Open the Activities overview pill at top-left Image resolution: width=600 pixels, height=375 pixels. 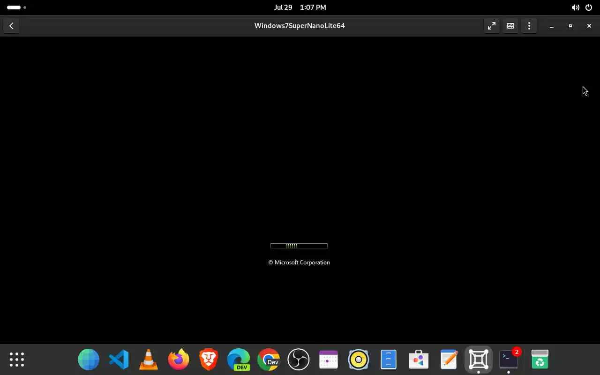[16, 7]
